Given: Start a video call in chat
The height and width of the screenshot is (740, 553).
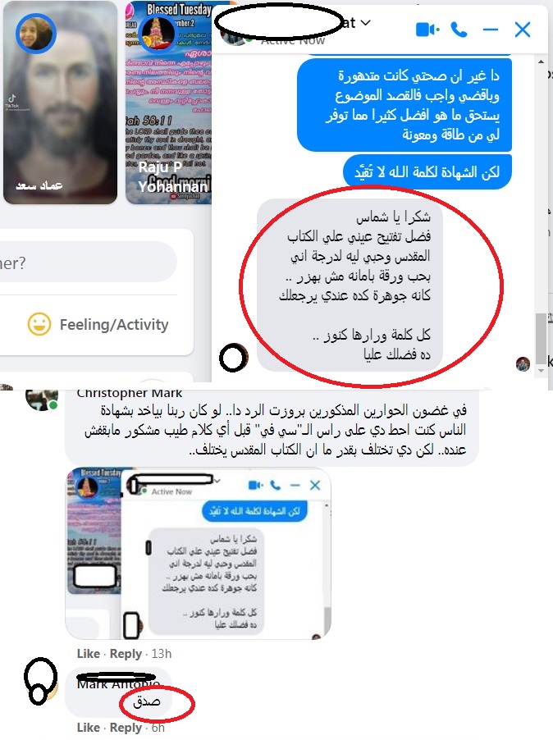Looking at the screenshot, I should click(427, 30).
